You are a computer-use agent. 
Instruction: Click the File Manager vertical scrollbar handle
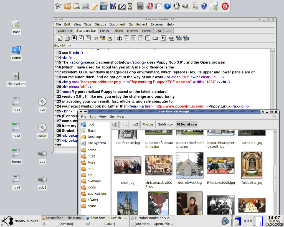coord(275,178)
